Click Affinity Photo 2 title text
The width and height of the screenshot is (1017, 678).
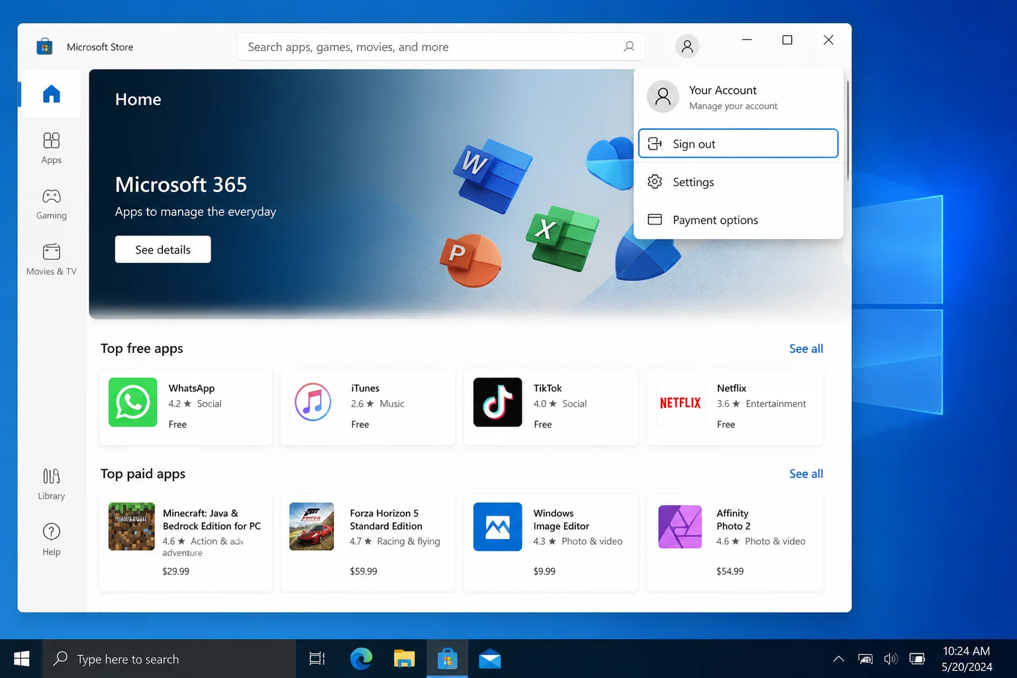coord(734,519)
